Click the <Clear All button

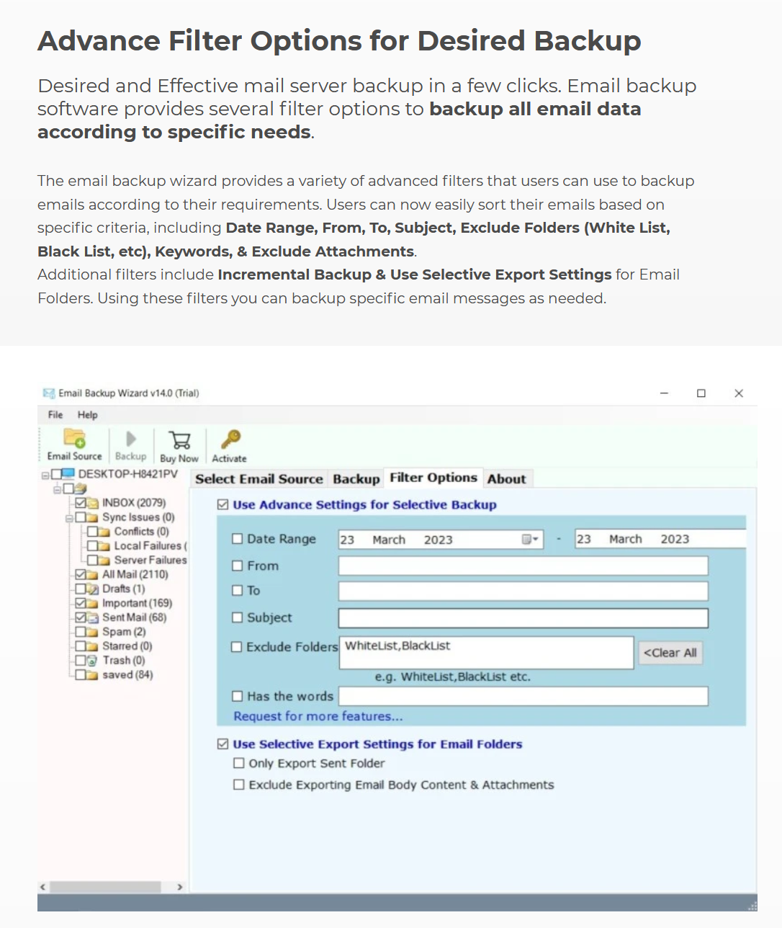click(670, 653)
